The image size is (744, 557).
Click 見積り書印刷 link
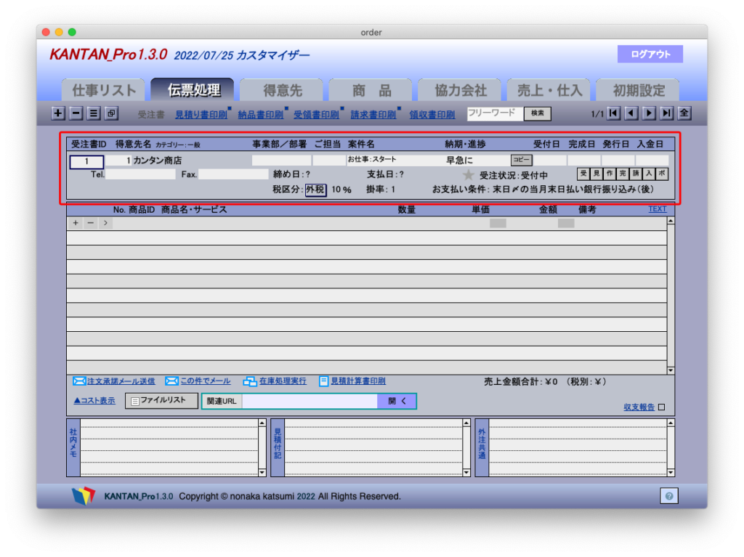(201, 114)
